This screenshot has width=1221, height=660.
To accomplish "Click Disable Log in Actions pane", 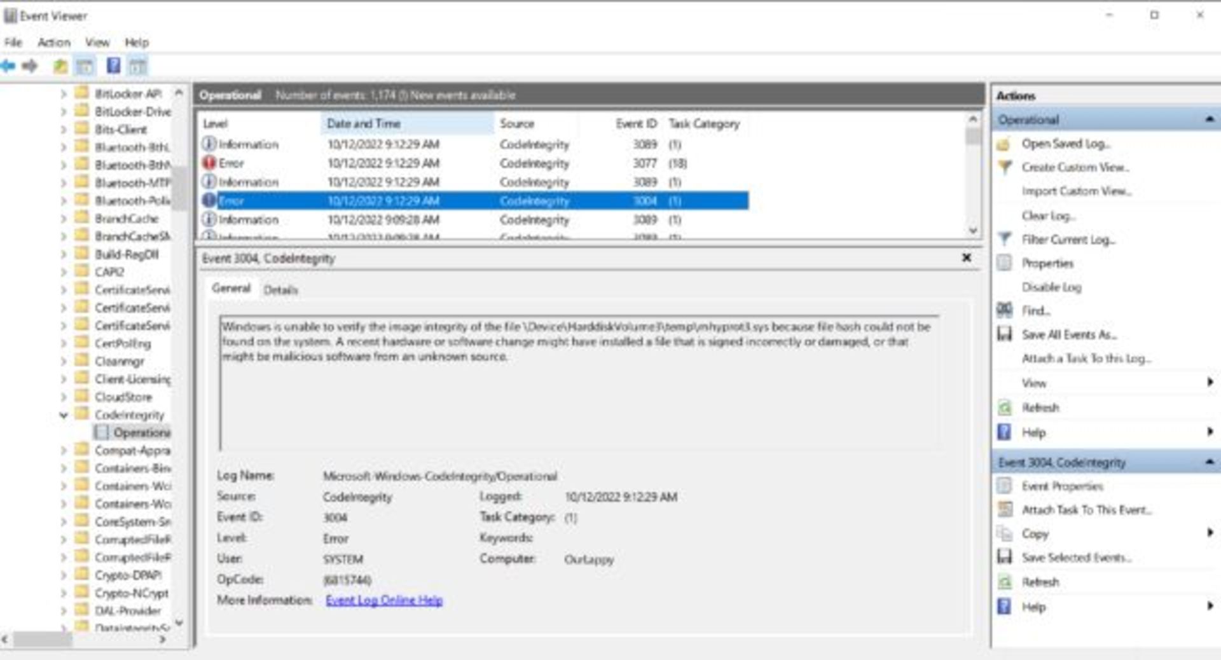I will point(1051,287).
